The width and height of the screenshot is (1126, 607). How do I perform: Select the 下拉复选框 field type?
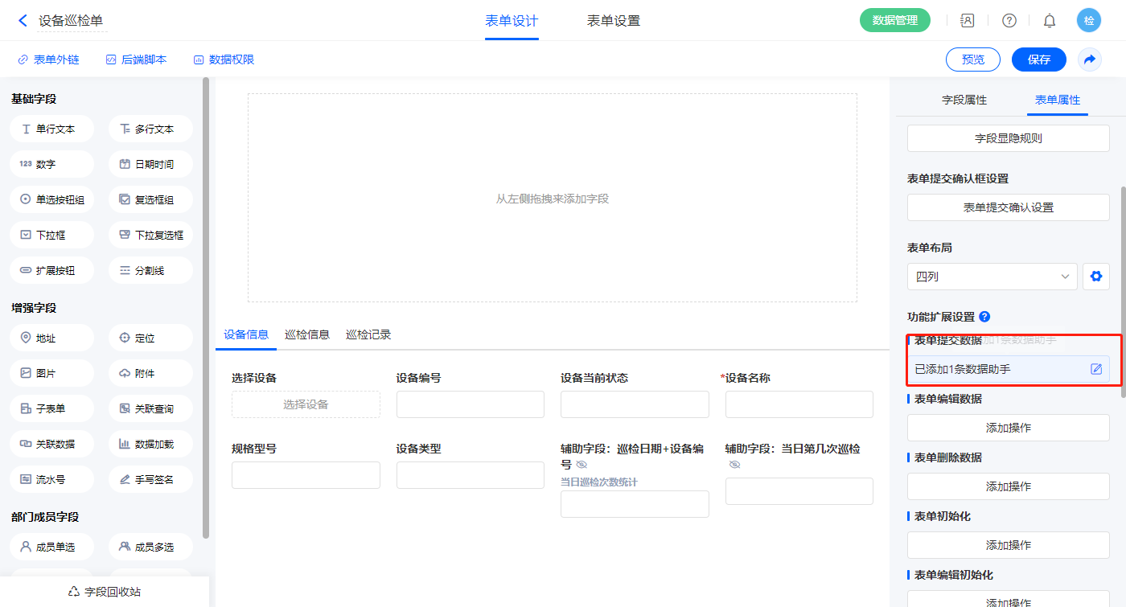pos(150,236)
